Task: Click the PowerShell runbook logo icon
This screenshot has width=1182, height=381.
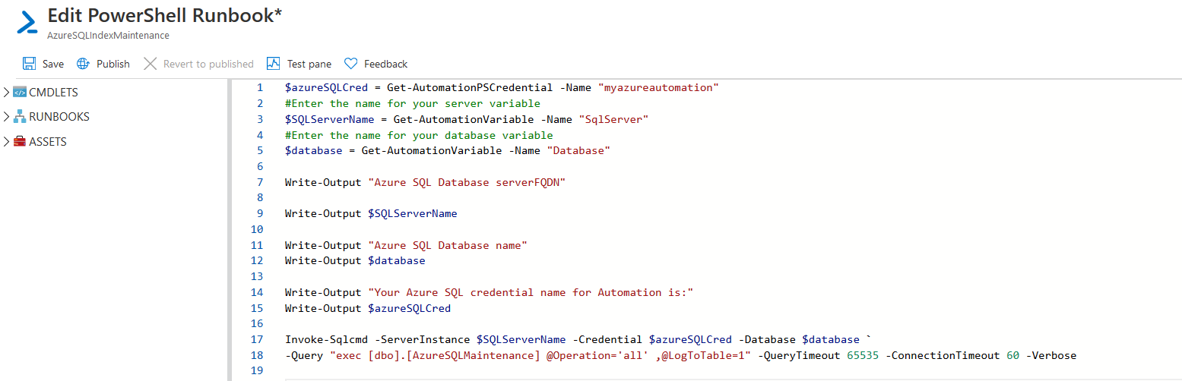Action: click(27, 23)
